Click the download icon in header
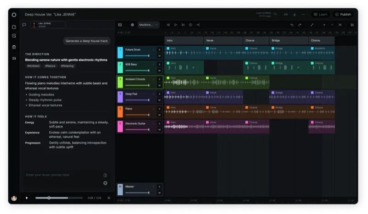Viewport: 368px width, 214px height. [294, 15]
